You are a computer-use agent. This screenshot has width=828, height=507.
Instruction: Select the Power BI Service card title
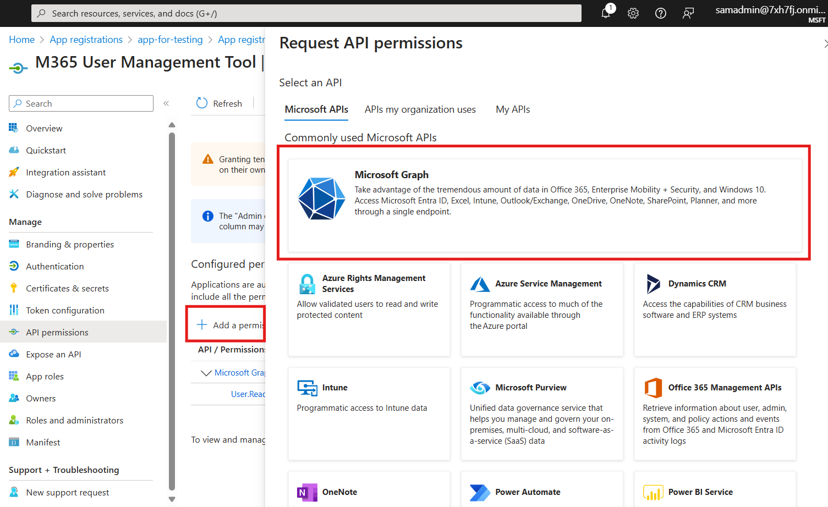tap(700, 492)
